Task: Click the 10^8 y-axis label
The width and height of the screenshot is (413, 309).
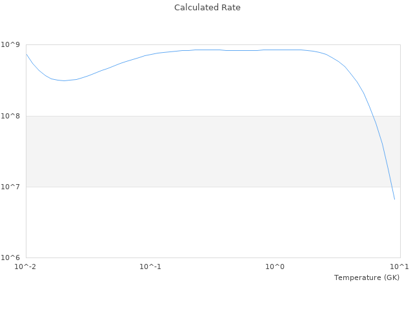Action: pyautogui.click(x=12, y=116)
